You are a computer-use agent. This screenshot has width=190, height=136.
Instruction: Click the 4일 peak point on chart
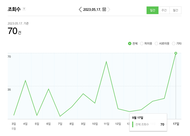click(x=25, y=80)
